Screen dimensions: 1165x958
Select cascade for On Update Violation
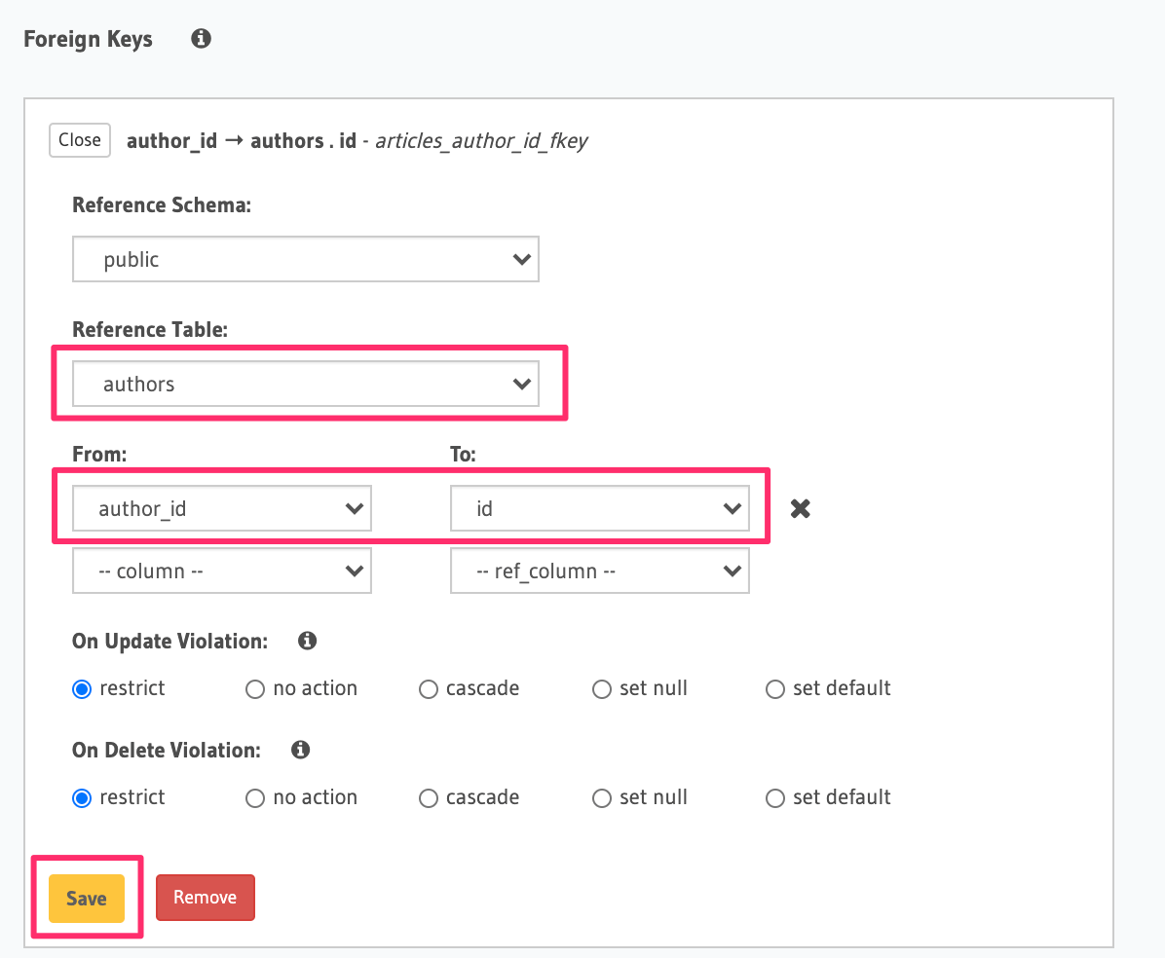[x=429, y=688]
